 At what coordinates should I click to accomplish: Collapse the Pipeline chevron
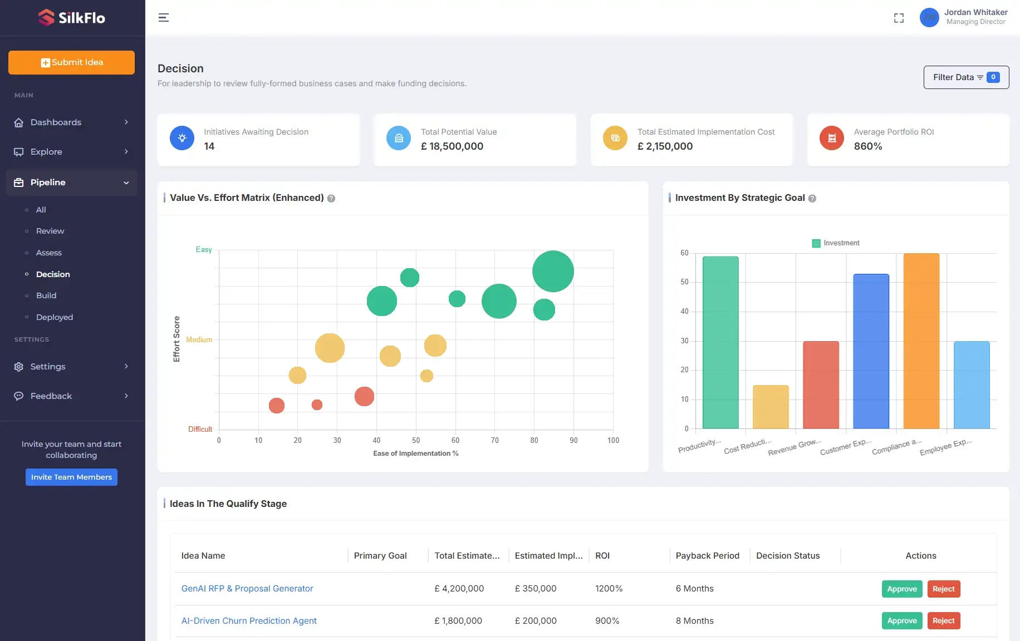(x=126, y=183)
